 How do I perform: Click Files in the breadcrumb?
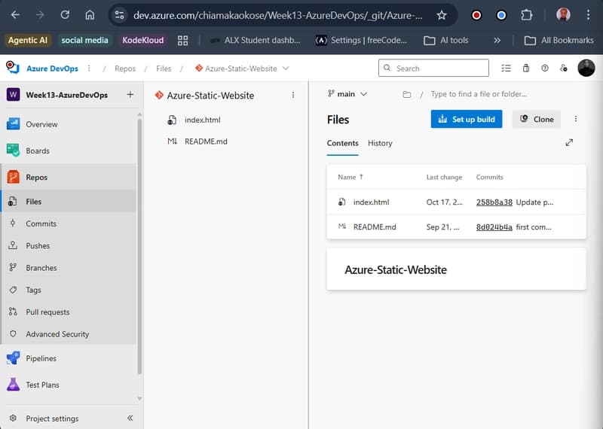[x=164, y=68]
